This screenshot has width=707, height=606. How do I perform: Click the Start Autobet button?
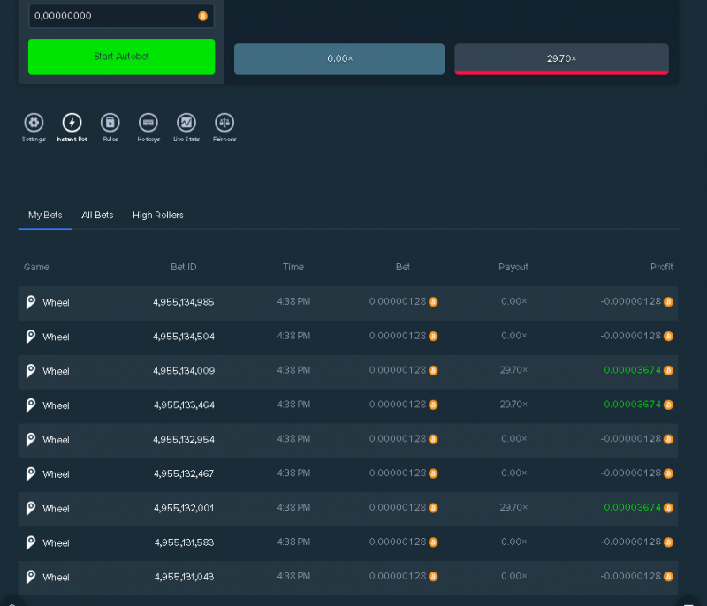(122, 57)
